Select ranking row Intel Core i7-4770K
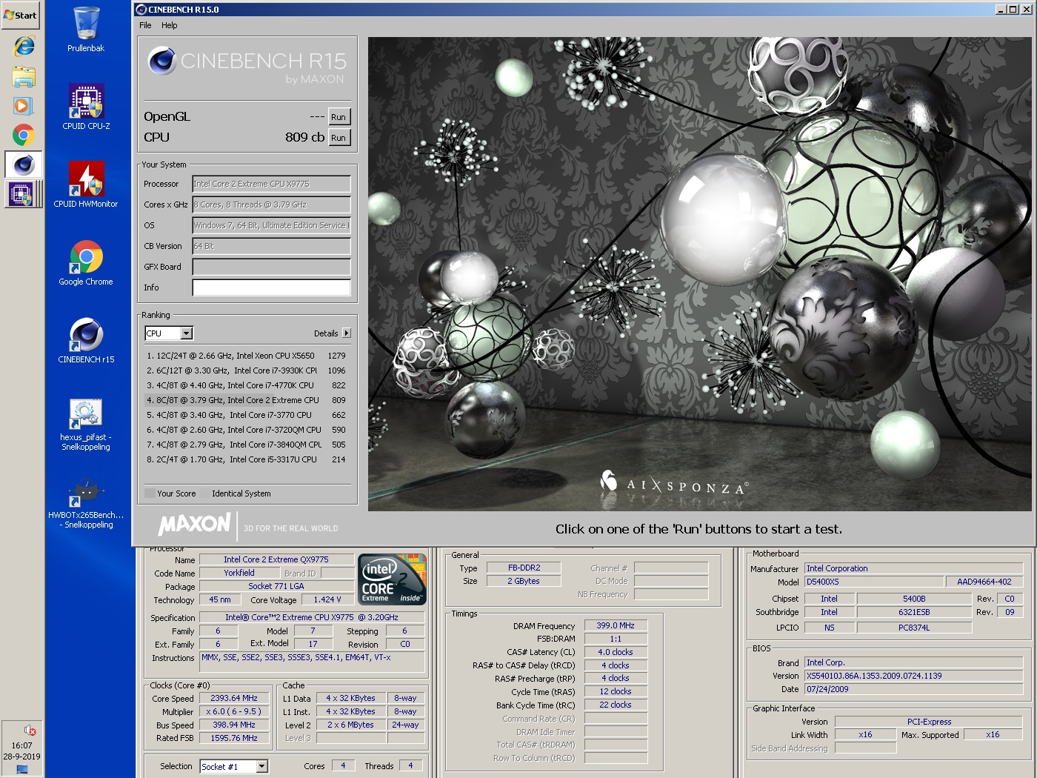This screenshot has height=778, width=1037. point(247,385)
